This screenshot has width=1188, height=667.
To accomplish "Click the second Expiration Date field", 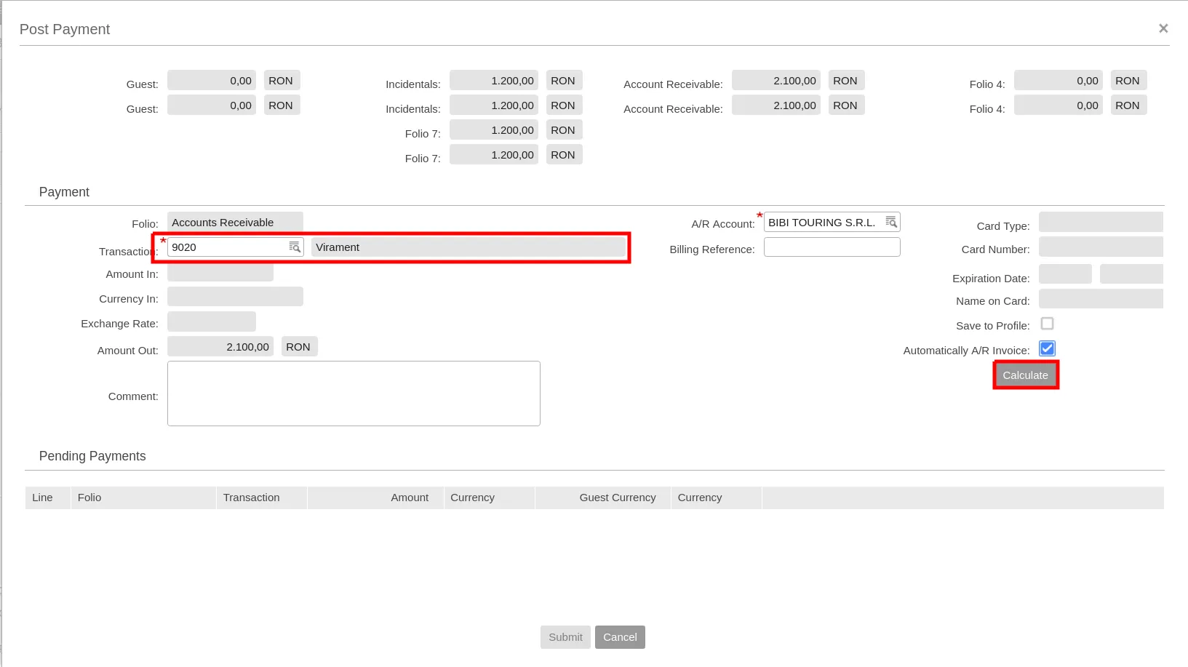I will click(1131, 274).
